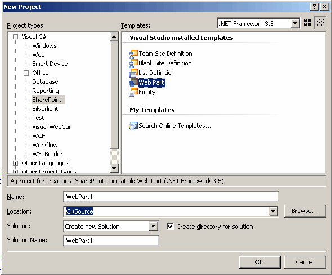Expand the Other Project Types node
This screenshot has height=275, width=332.
[x=15, y=171]
